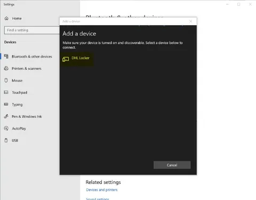Open Bluetooth & other devices page
Viewport: 256px width, 200px height.
point(32,57)
